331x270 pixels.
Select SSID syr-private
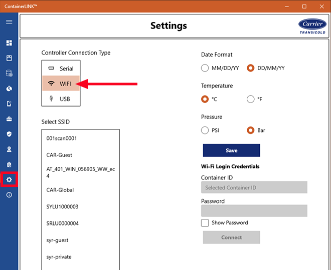(80, 256)
